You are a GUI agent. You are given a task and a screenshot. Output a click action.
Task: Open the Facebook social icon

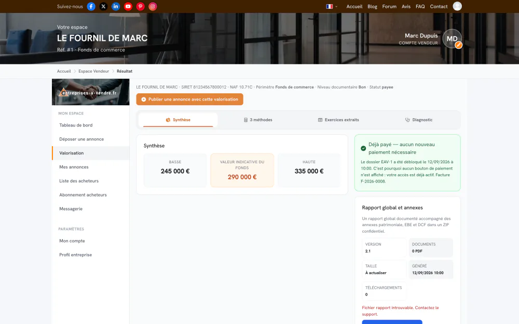click(x=91, y=6)
